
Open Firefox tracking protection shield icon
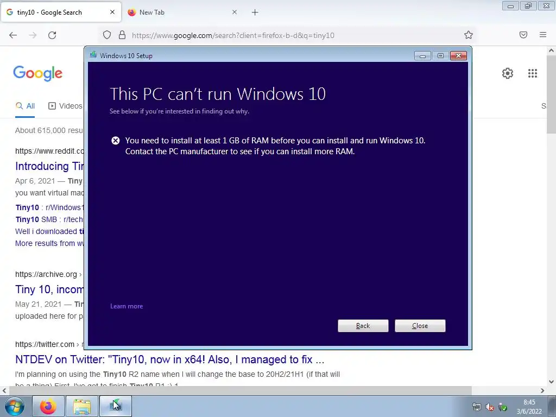tap(107, 35)
